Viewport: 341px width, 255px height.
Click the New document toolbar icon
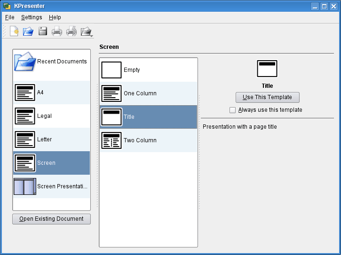coord(14,31)
